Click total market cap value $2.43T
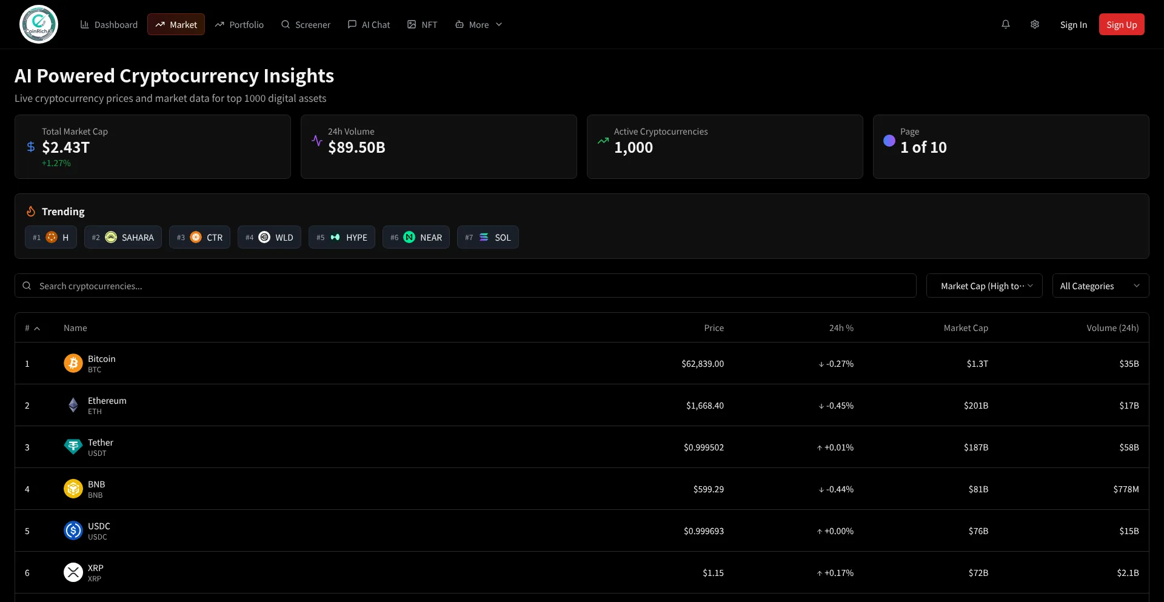Viewport: 1164px width, 602px height. [65, 147]
